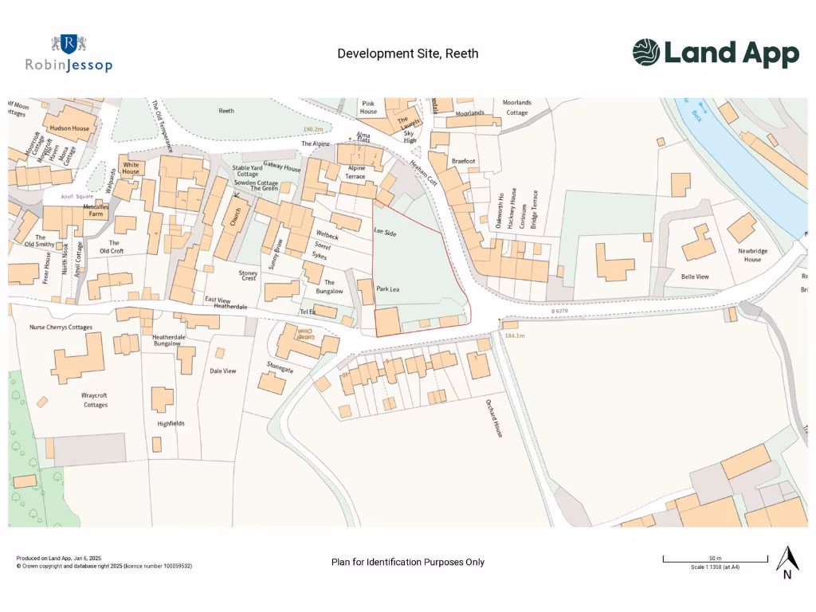816x612 pixels.
Task: Select the Hudson House label
Action: [x=70, y=128]
